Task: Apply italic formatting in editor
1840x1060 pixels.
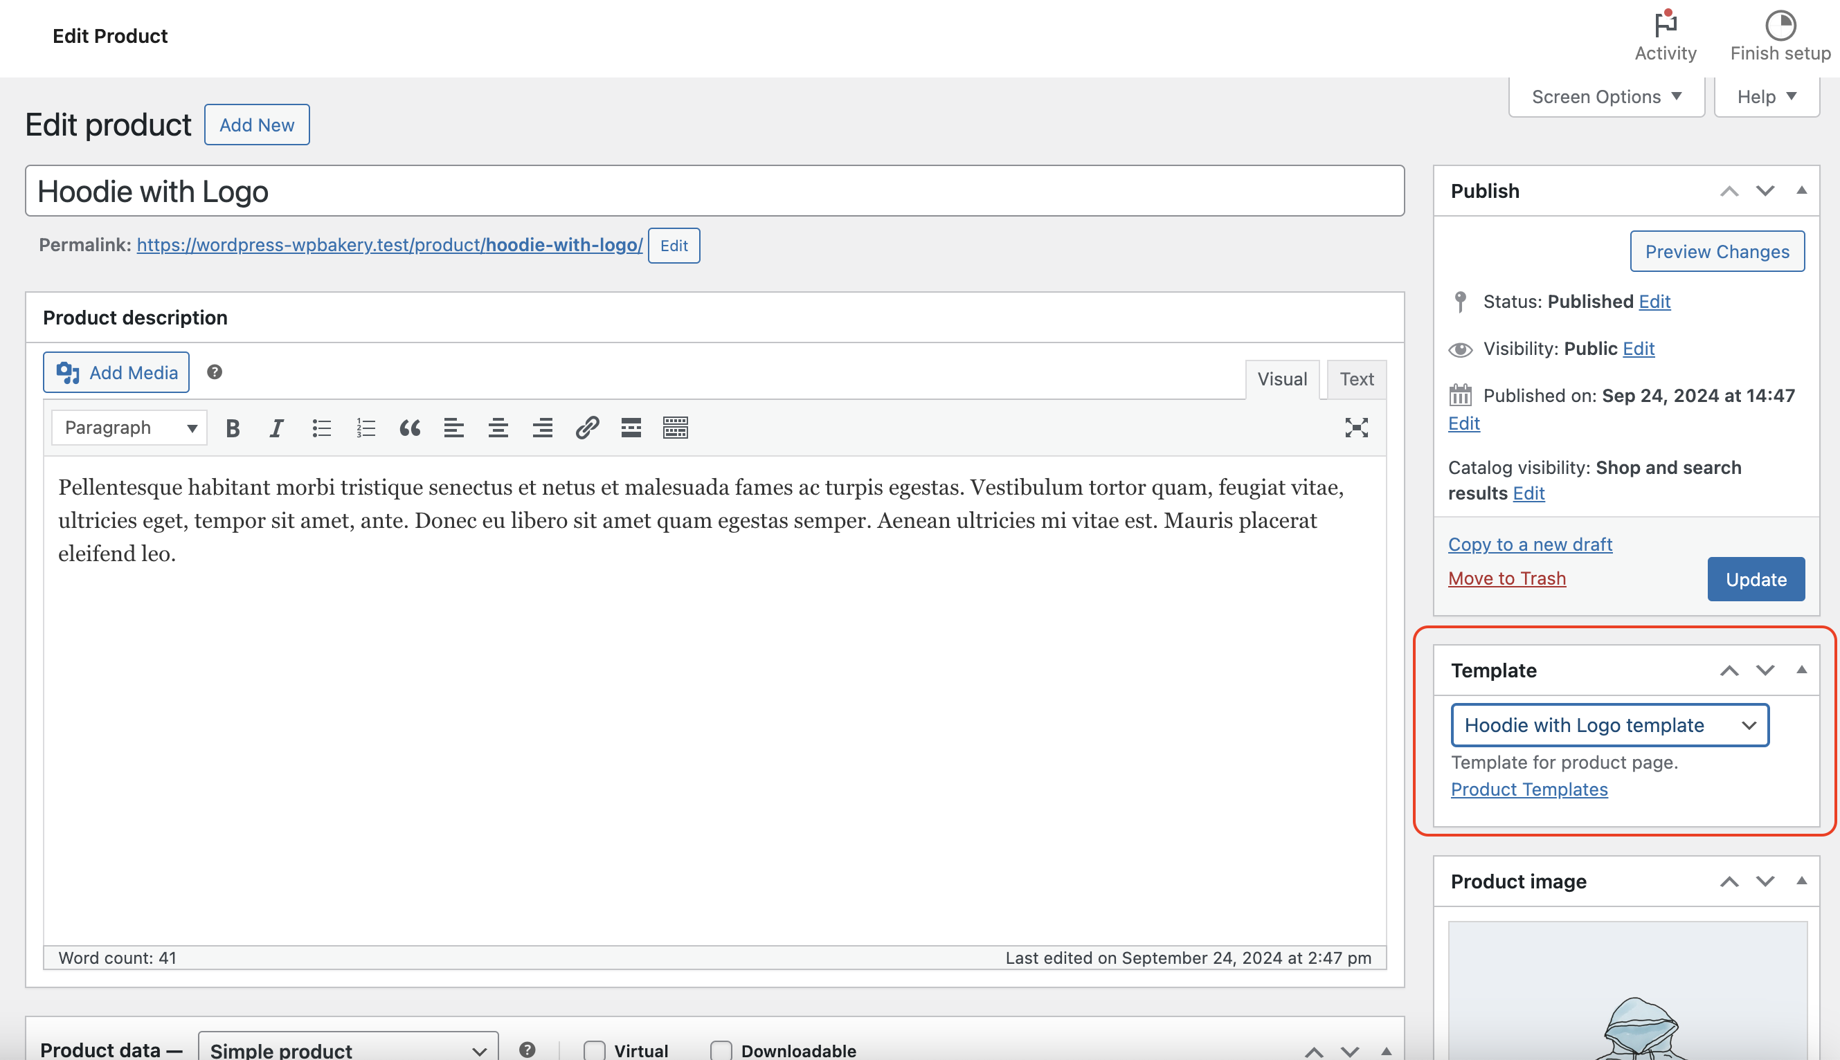Action: 276,428
